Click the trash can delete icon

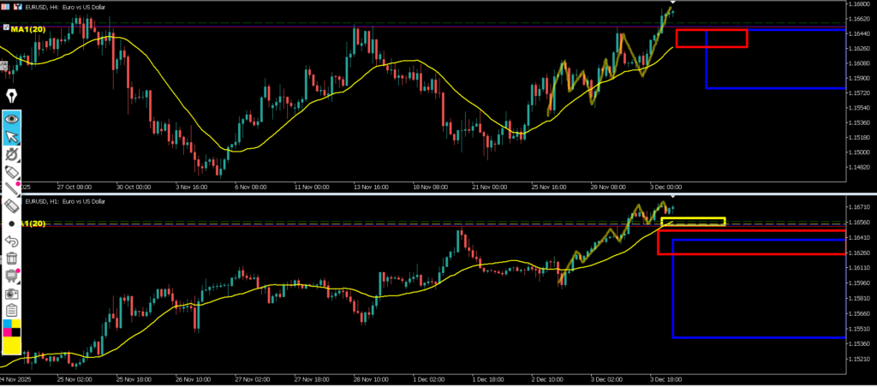(x=12, y=258)
